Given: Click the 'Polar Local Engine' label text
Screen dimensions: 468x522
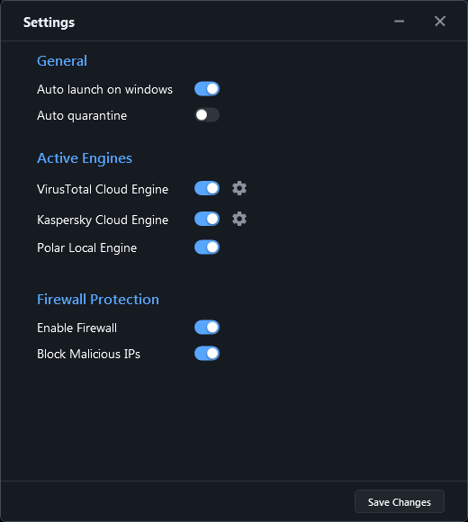Looking at the screenshot, I should point(87,248).
